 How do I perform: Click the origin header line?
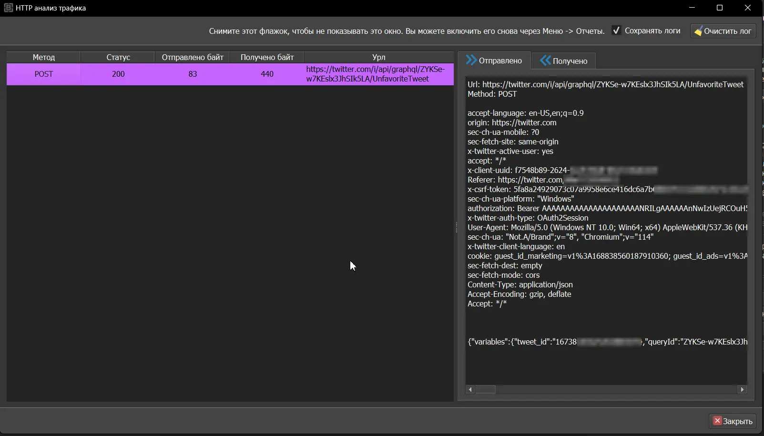tap(512, 122)
